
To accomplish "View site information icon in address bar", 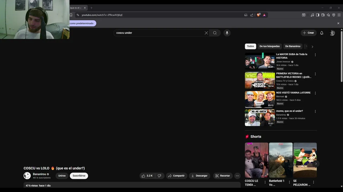I will coord(78,15).
